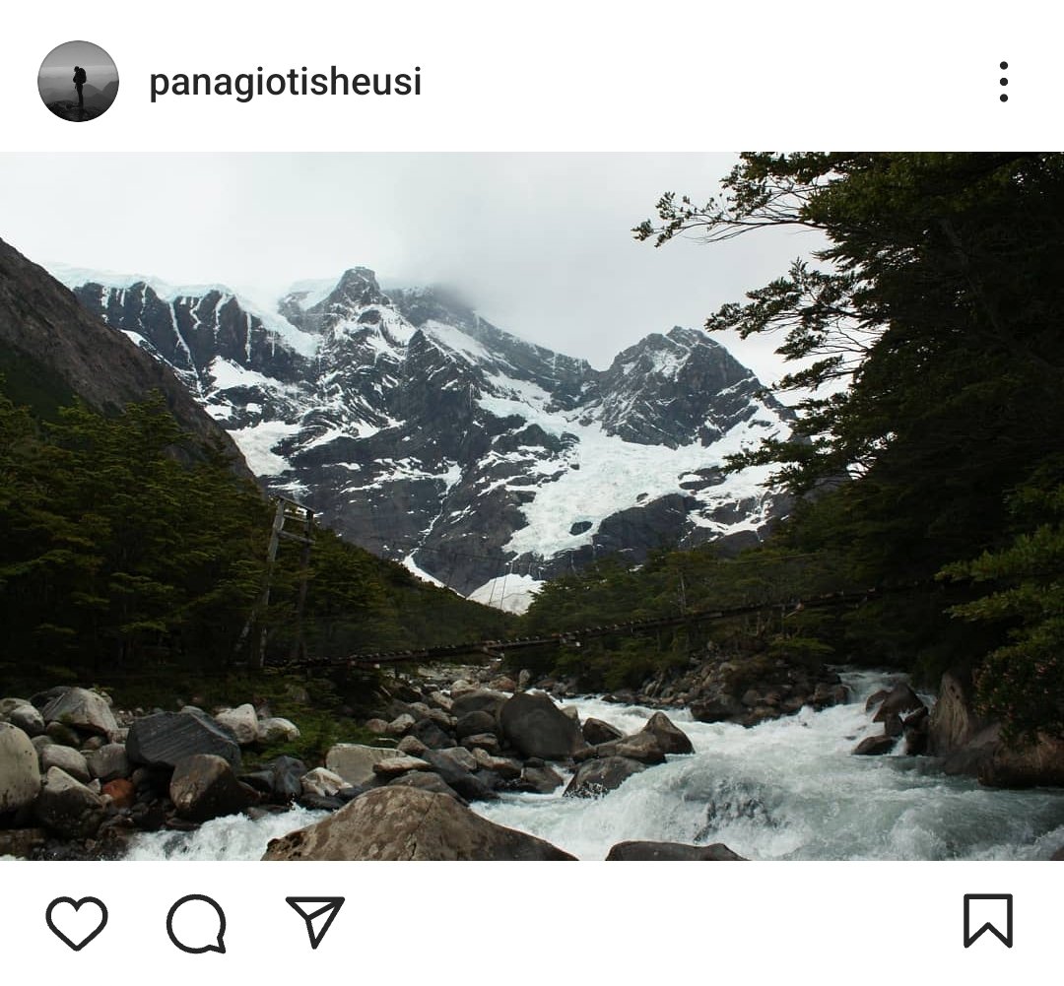
Task: Open panagiotisheusi profile picture
Action: pos(78,82)
